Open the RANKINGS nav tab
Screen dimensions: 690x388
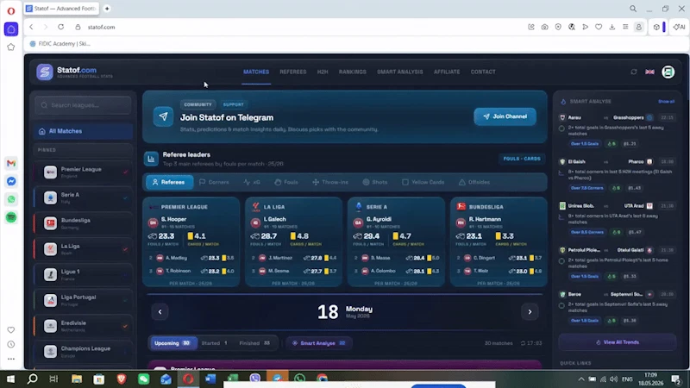pos(353,72)
